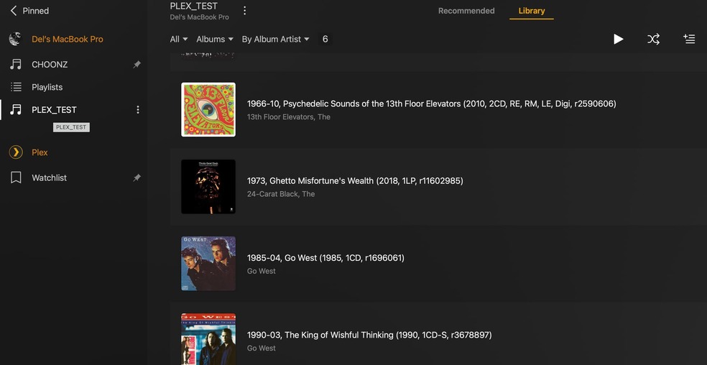Image resolution: width=707 pixels, height=365 pixels.
Task: Select PLEX_TEST library in the sidebar
Action: coord(54,110)
